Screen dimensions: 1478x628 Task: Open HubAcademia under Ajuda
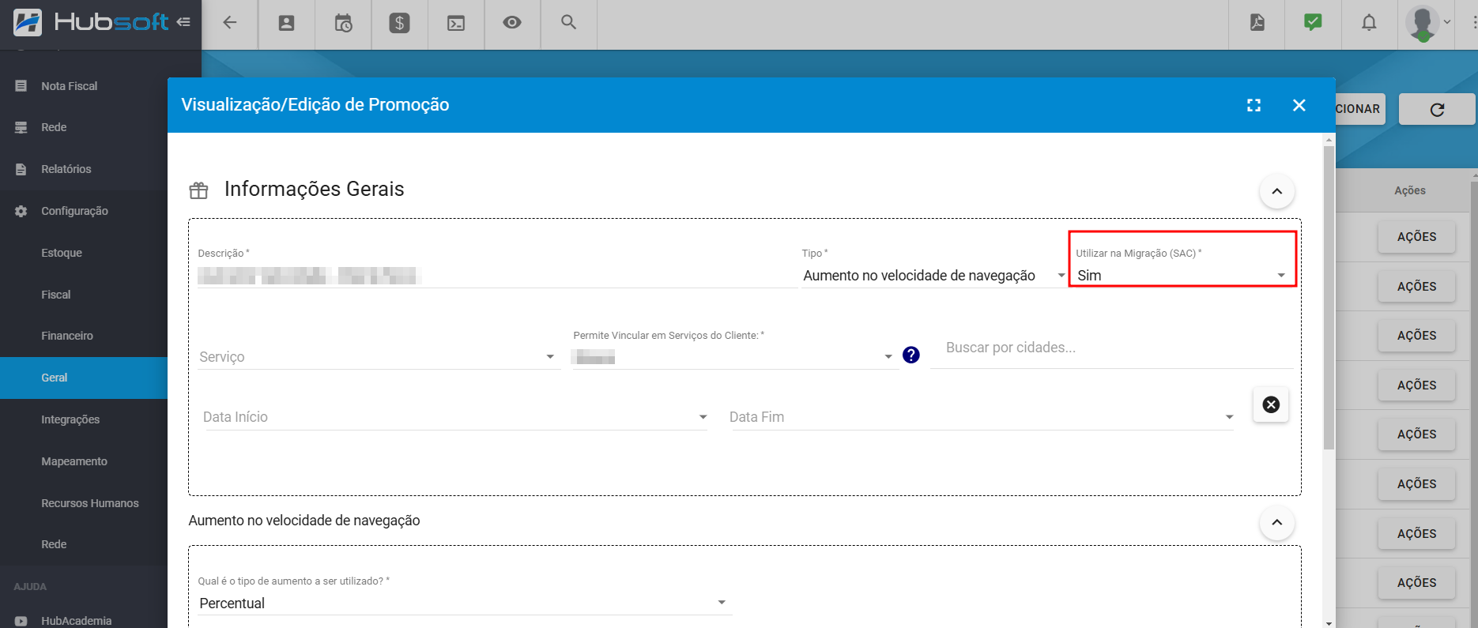tap(76, 621)
